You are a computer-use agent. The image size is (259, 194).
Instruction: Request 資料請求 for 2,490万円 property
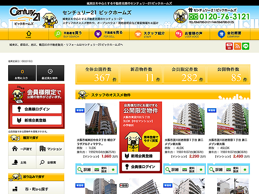pyautogui.click(x=233, y=169)
